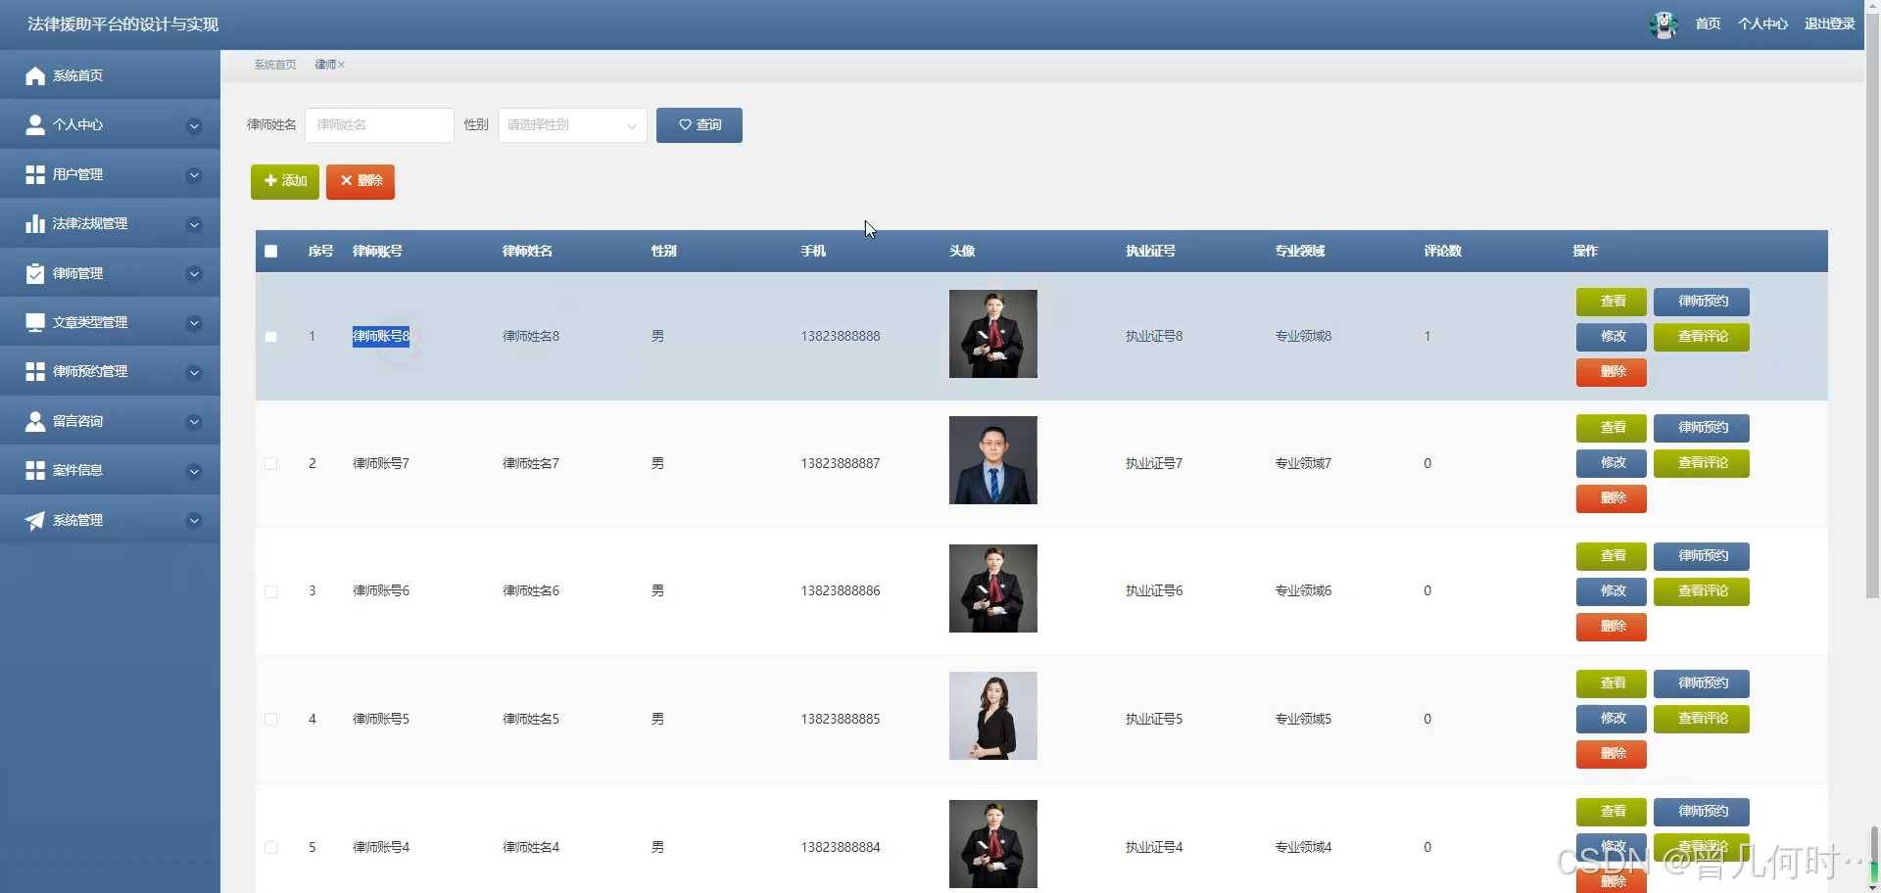Click the red 删除 button above table
Screen dimensions: 1881x893
[361, 181]
